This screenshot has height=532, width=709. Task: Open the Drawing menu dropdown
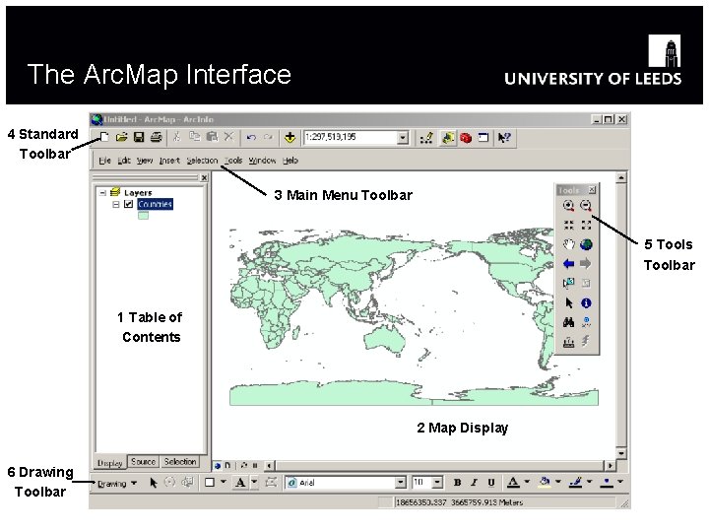click(x=117, y=484)
